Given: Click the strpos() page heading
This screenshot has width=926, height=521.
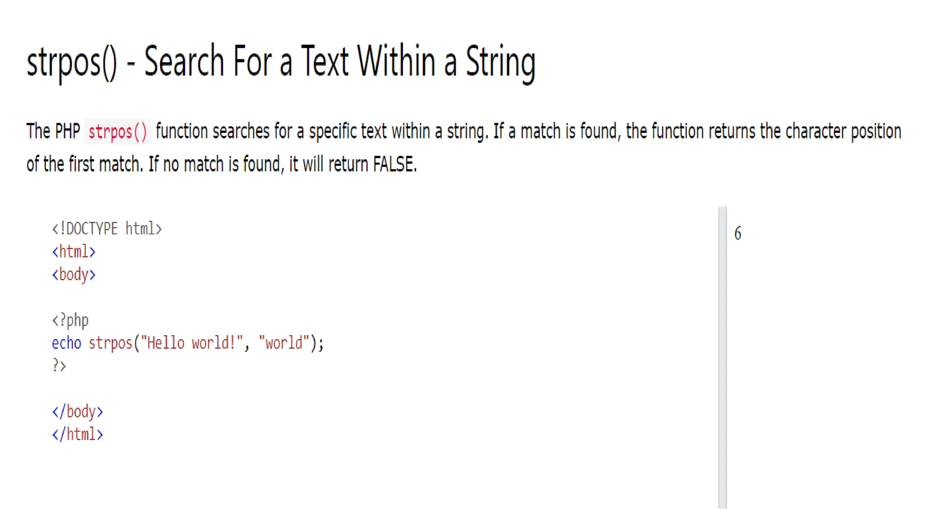Looking at the screenshot, I should [281, 62].
